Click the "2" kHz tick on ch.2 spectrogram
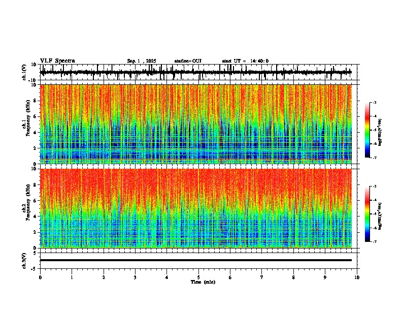Image resolution: width=402 pixels, height=311 pixels. (36, 232)
